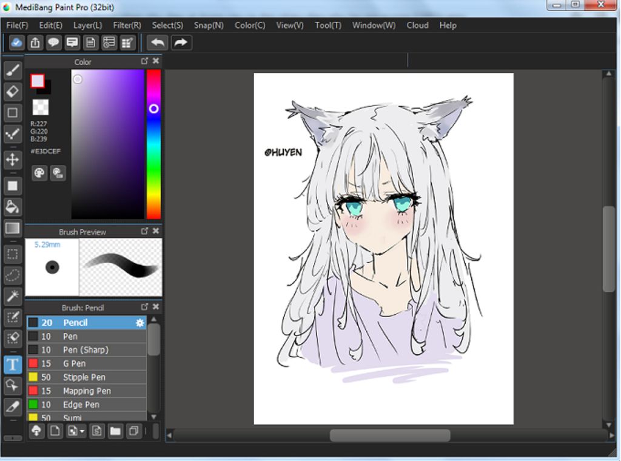Select the Lasso selection tool

pos(13,275)
